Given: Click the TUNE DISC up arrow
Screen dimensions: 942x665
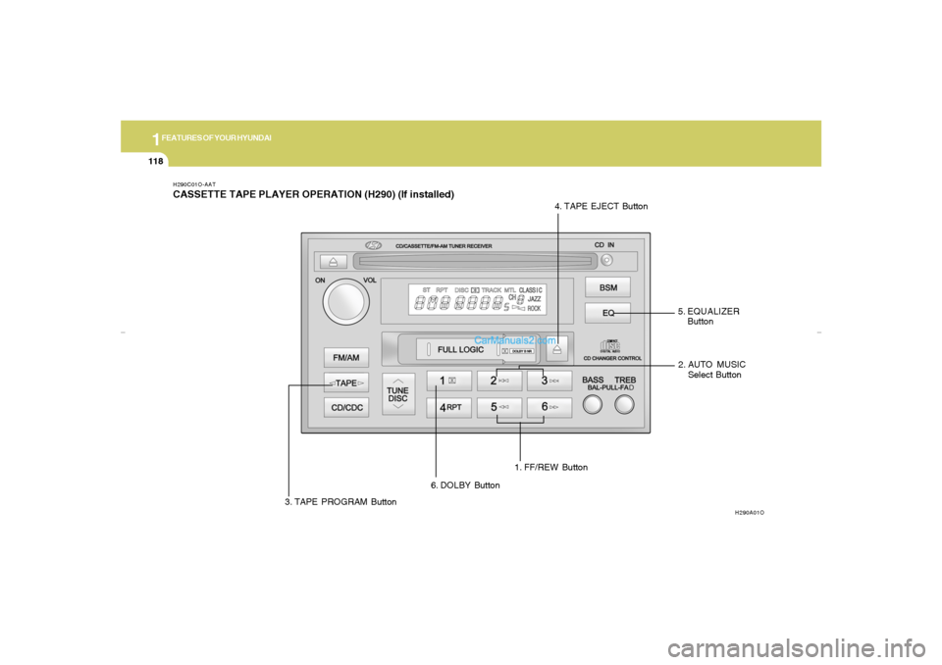Looking at the screenshot, I should point(397,381).
